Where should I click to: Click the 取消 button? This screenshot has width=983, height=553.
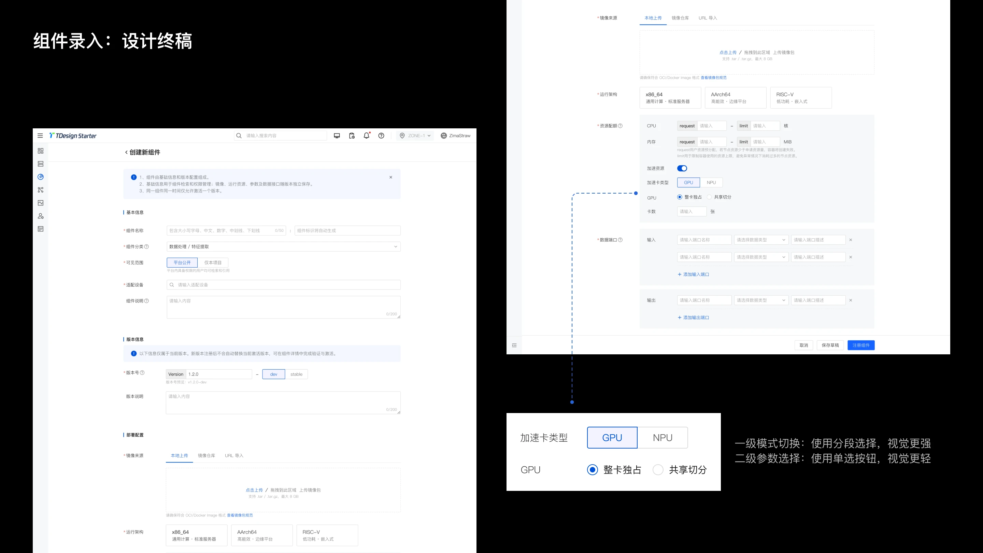coord(804,345)
